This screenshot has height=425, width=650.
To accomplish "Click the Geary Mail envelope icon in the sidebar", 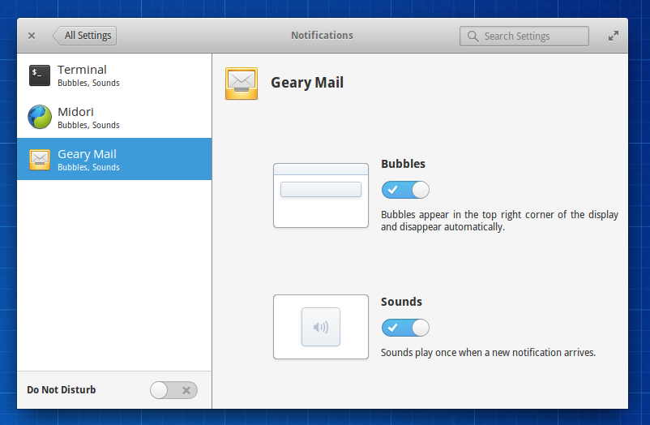I will (x=40, y=160).
